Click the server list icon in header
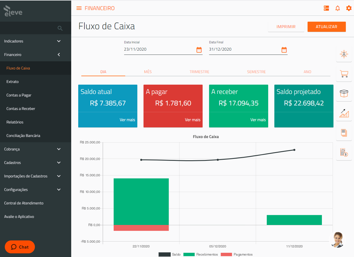 pyautogui.click(x=326, y=8)
